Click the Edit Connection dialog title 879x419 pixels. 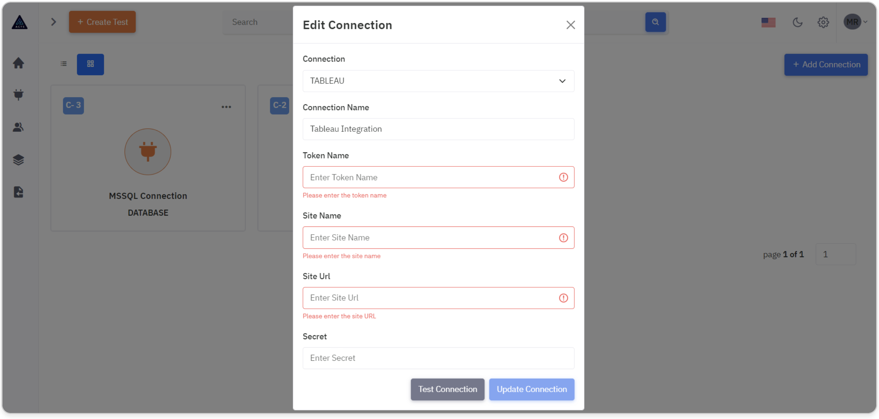[347, 25]
